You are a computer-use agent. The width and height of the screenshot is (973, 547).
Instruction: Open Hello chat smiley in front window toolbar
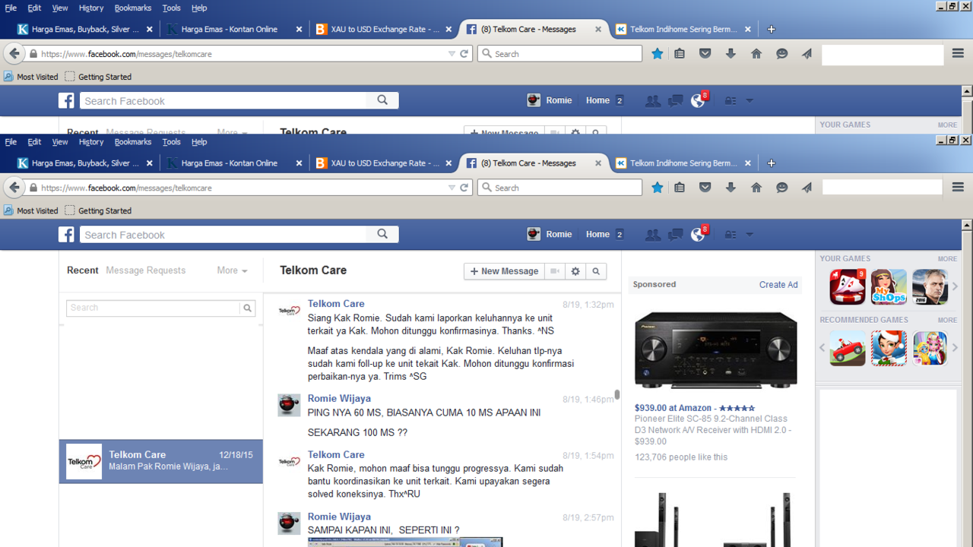coord(781,188)
